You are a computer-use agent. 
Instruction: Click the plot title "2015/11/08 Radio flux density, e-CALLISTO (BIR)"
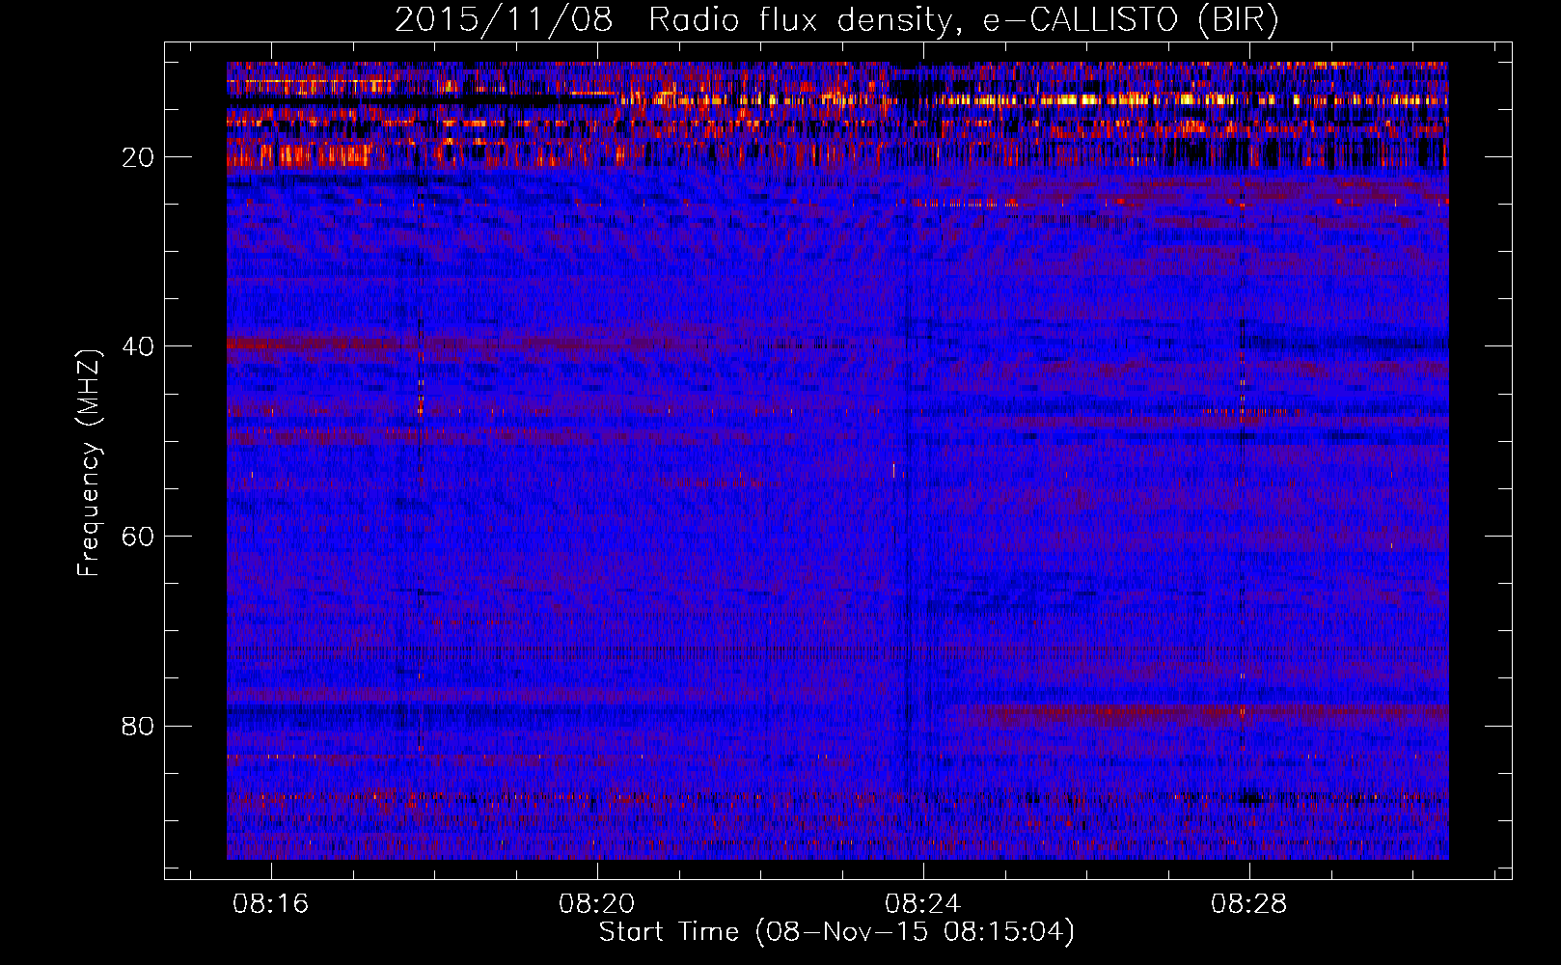pos(836,20)
